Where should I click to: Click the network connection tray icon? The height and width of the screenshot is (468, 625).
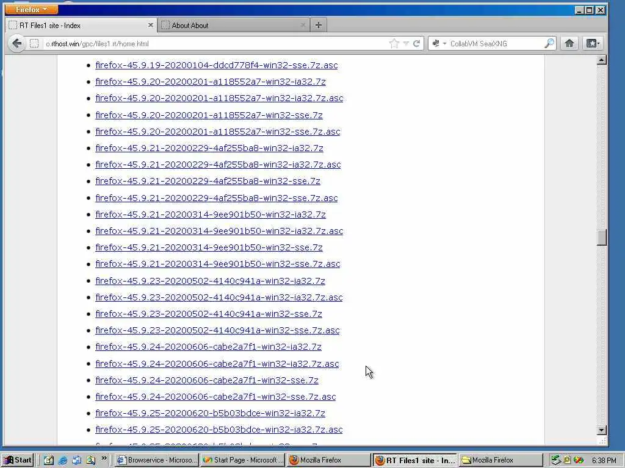(556, 461)
